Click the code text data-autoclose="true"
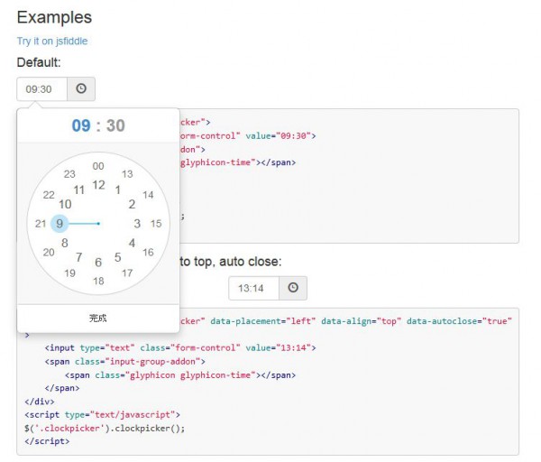The height and width of the screenshot is (462, 541). [459, 321]
